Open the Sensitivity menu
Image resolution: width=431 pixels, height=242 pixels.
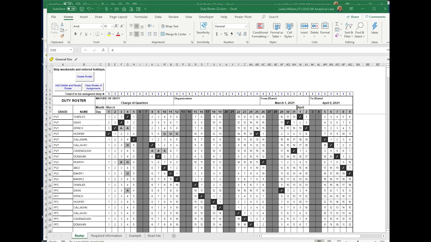(x=203, y=29)
